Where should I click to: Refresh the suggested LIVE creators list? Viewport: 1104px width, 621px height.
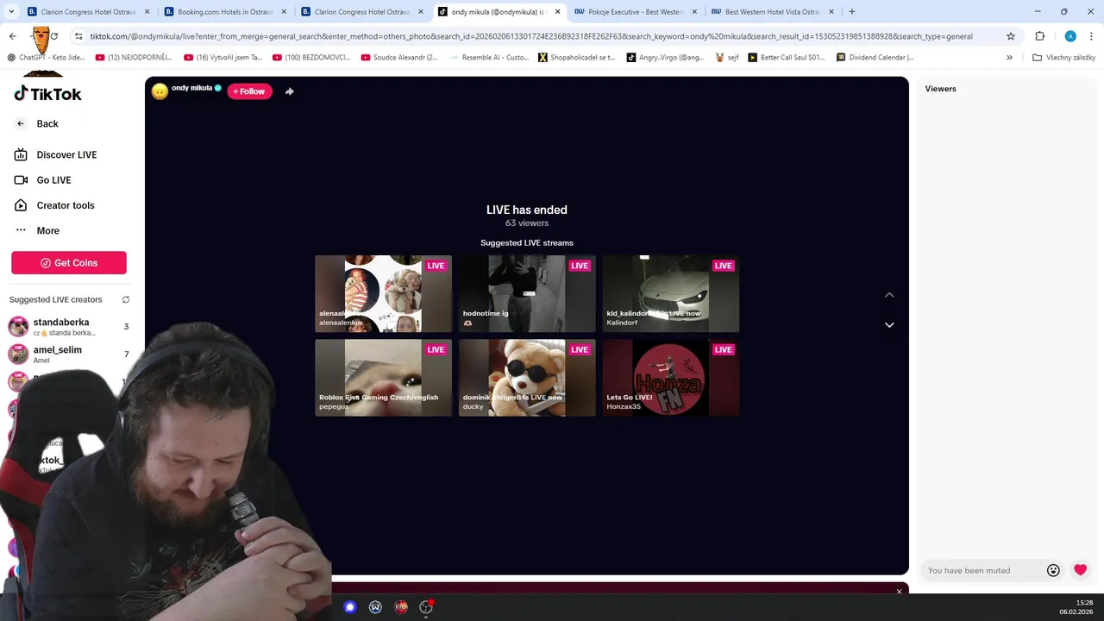point(126,299)
